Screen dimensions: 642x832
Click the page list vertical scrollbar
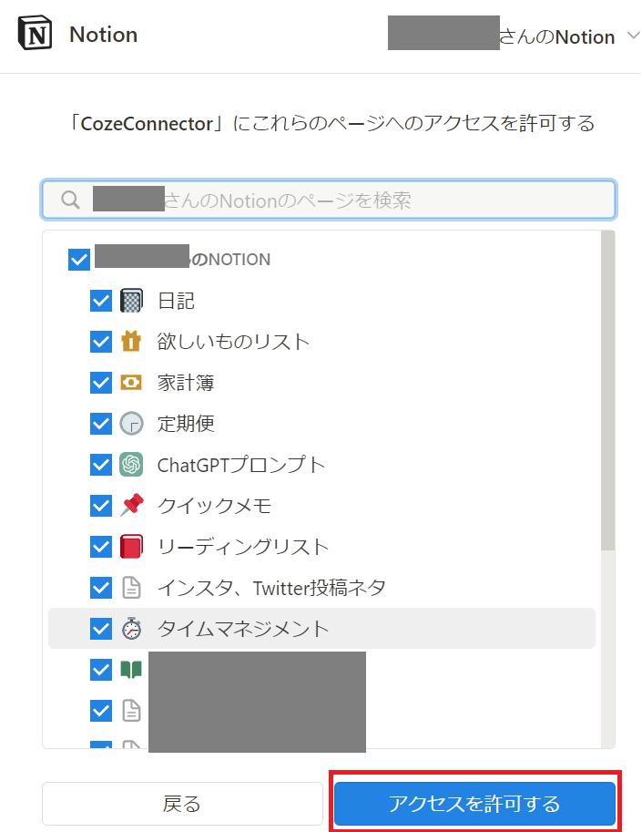tap(608, 392)
